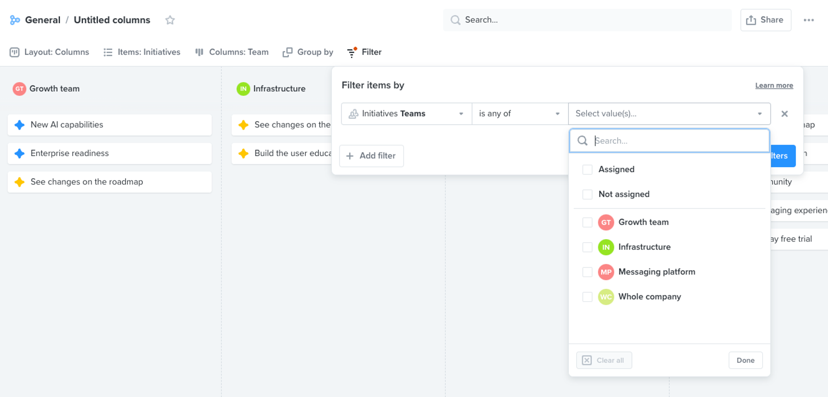Click the Growth team GT avatar badge
This screenshot has height=397, width=828.
point(18,88)
